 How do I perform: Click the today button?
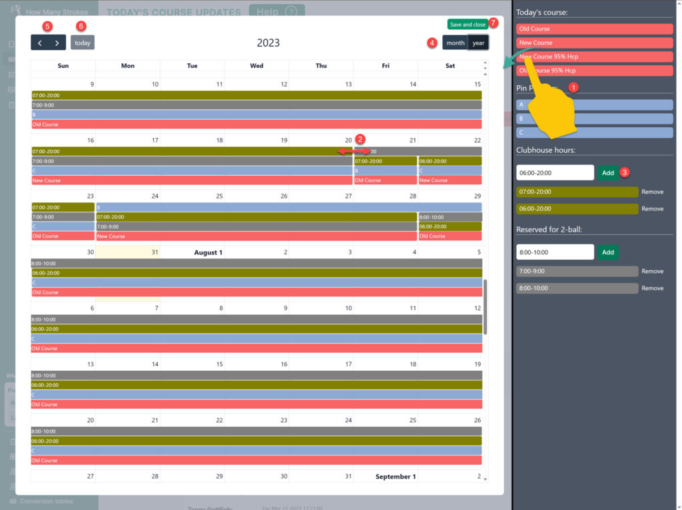coord(82,42)
